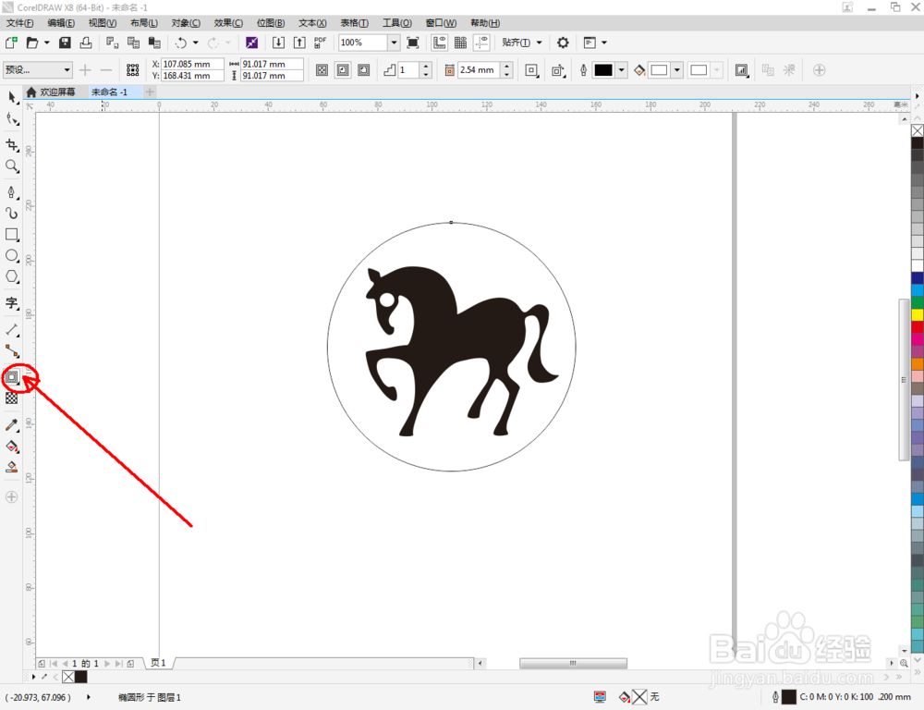Expand the Open file dropdown arrow
Screen dimensions: 924x710
tap(46, 43)
